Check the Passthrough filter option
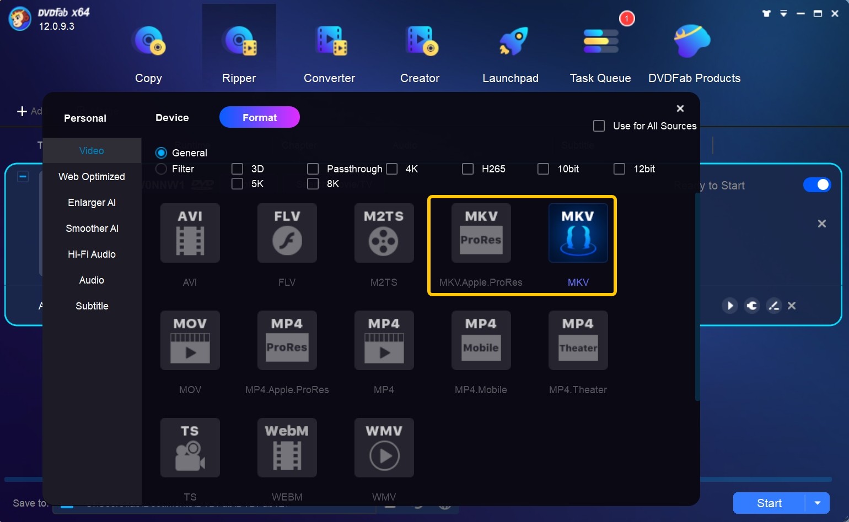 [x=313, y=168]
